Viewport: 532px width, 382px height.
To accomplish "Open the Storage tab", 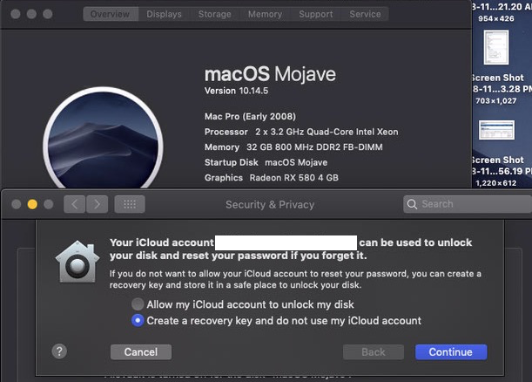I will [214, 14].
